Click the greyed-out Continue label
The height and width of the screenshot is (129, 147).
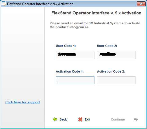(x=118, y=119)
